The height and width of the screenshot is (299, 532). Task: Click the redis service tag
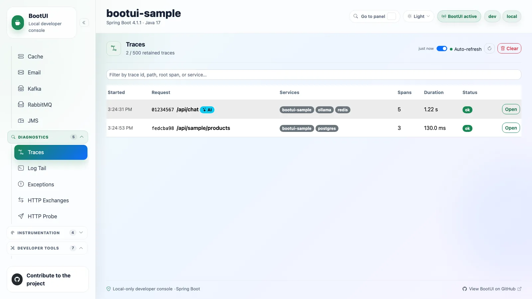click(343, 110)
